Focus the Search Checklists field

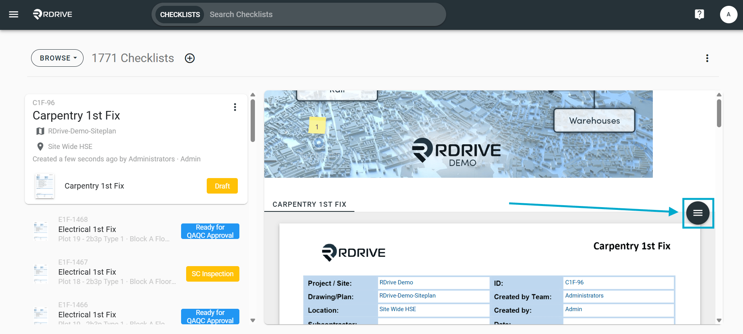(324, 15)
